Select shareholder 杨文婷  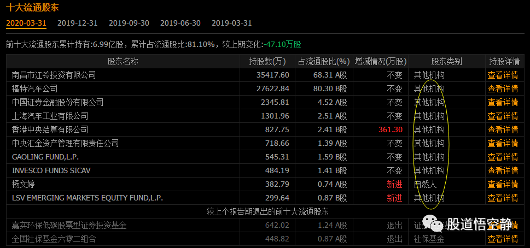[x=23, y=184]
